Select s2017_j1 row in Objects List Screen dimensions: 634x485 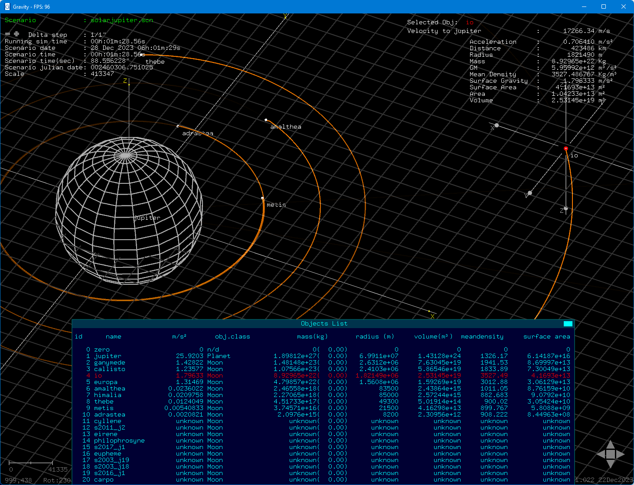pos(323,447)
